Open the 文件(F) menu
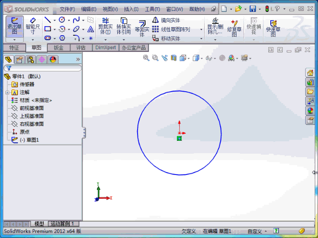 point(67,9)
